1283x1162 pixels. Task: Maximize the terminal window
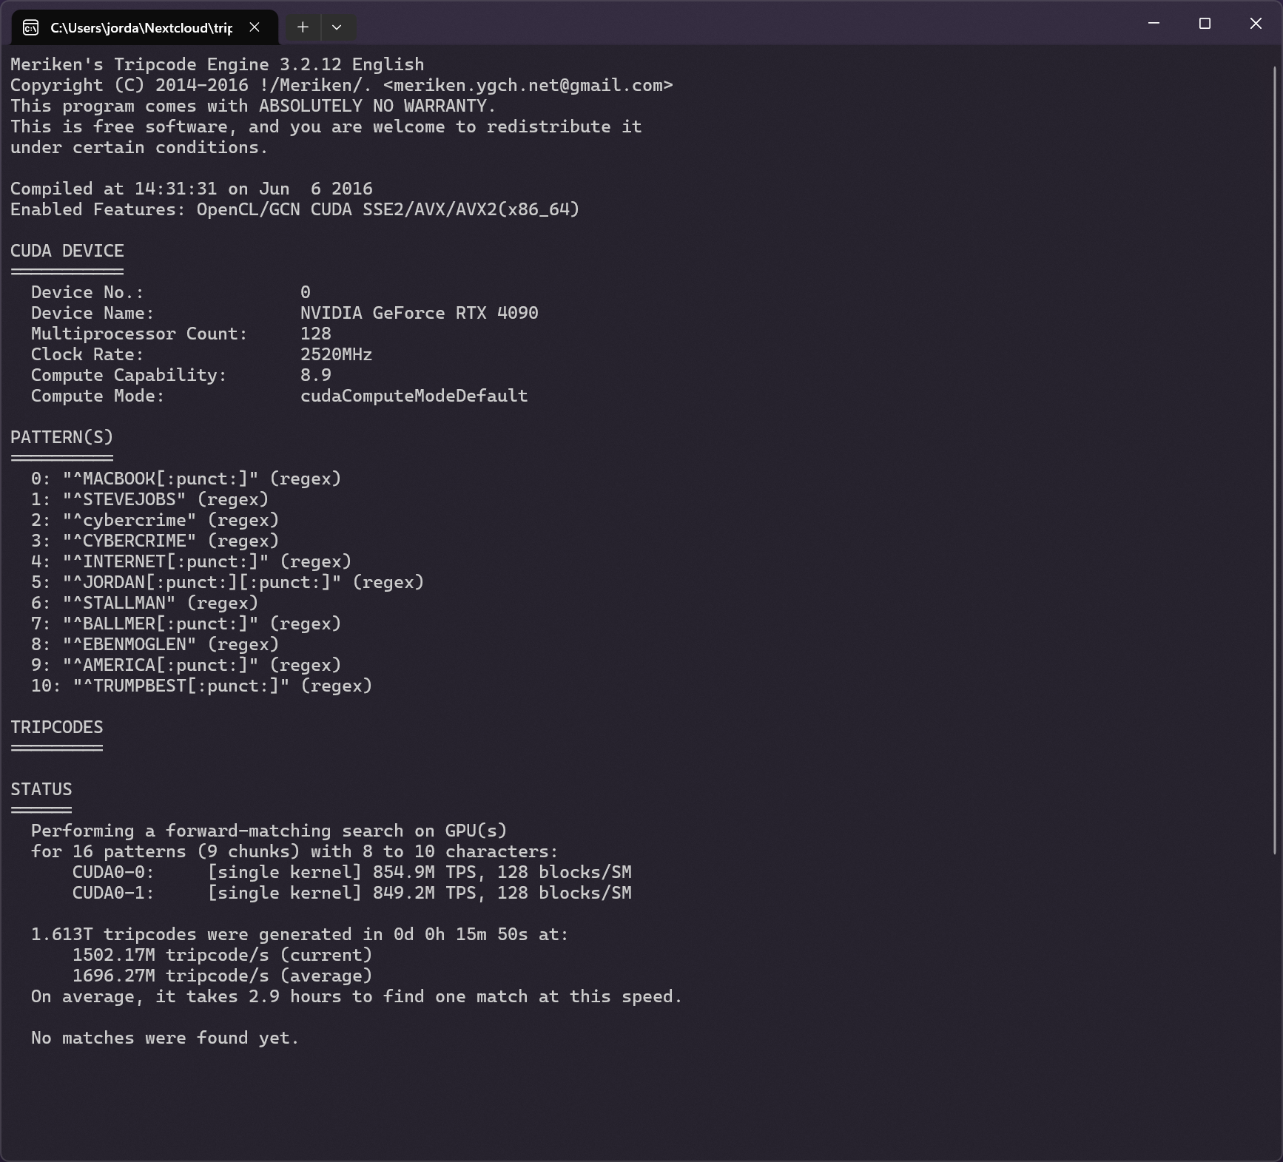pos(1205,24)
